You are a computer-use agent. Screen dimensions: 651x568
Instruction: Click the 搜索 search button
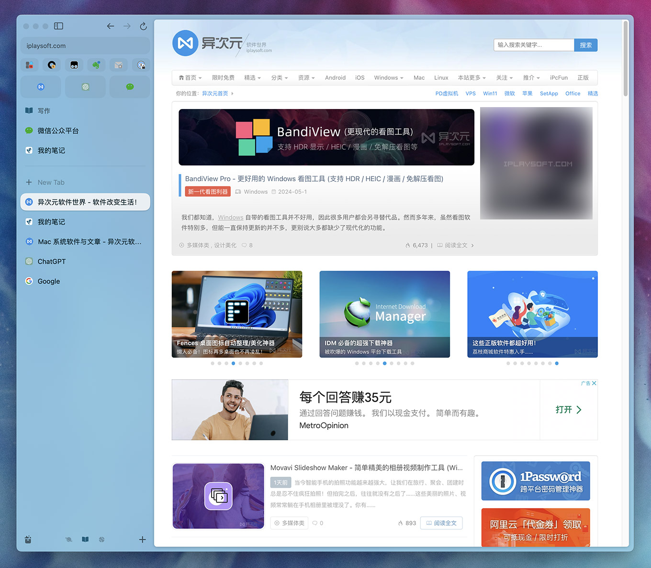pos(586,45)
